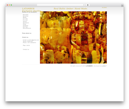Click the yellow minimize window button
This screenshot has height=109, width=129.
tap(9, 5)
